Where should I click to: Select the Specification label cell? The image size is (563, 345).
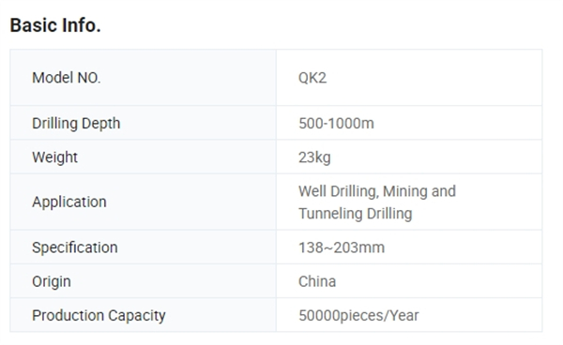[144, 247]
